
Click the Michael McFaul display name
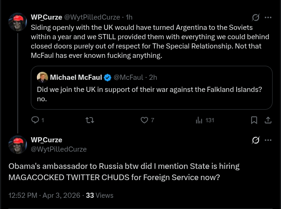coord(76,77)
